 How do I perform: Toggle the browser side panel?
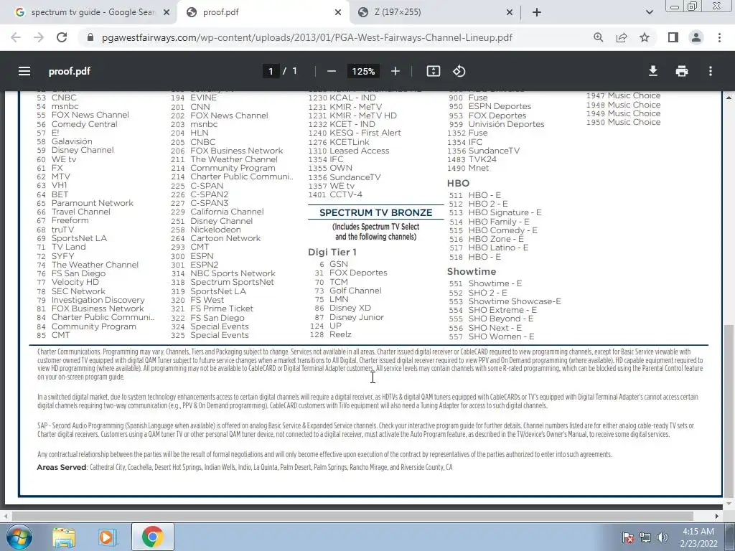pyautogui.click(x=673, y=37)
